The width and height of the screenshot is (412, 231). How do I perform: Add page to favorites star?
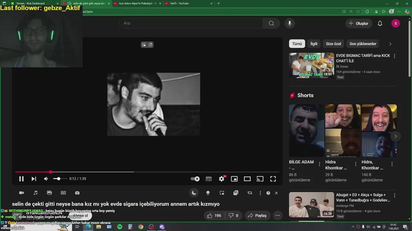click(358, 12)
